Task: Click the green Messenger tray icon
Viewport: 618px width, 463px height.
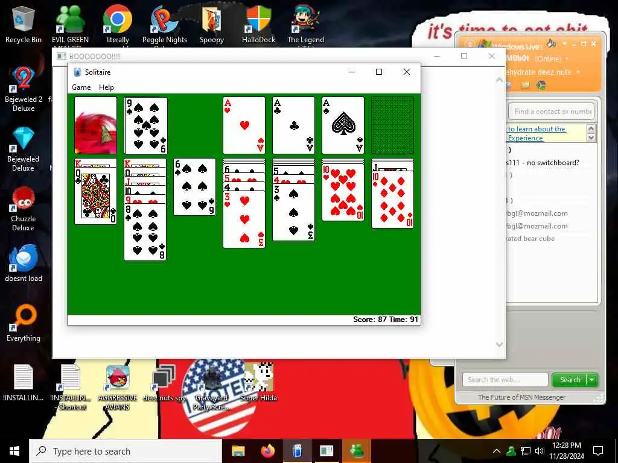Action: (511, 451)
